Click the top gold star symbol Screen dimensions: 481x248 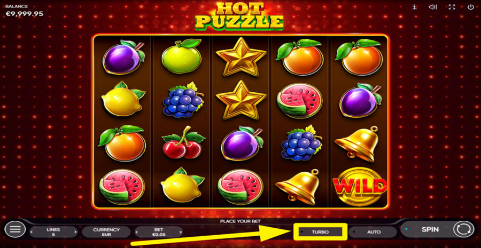241,57
